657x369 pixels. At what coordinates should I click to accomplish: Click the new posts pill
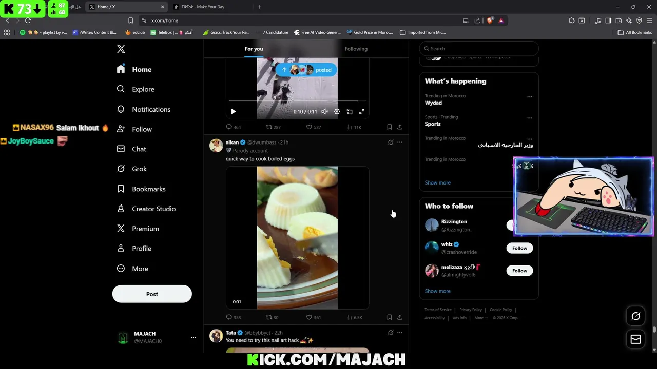306,70
